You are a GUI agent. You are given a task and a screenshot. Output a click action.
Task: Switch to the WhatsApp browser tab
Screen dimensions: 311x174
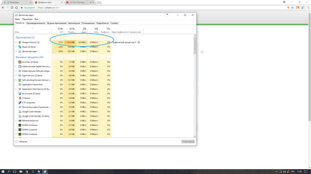click(x=16, y=2)
